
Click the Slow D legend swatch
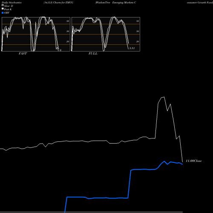3,6
